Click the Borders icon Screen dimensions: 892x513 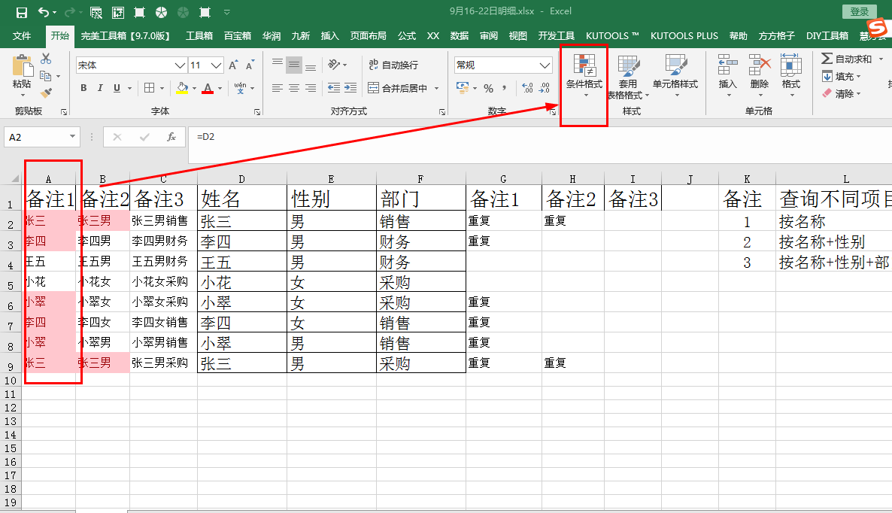tap(150, 88)
